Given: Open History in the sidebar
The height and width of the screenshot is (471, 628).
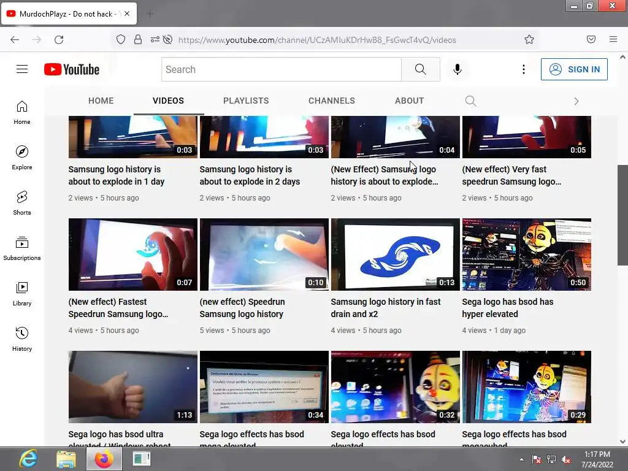Looking at the screenshot, I should [x=22, y=339].
